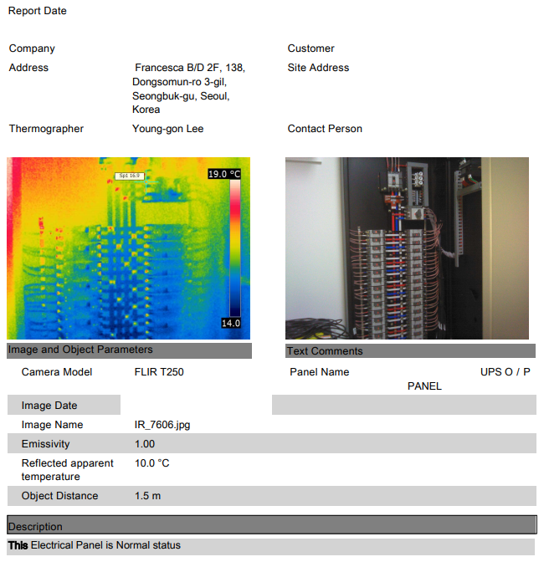Click the 'Object Distance' label

click(x=59, y=496)
